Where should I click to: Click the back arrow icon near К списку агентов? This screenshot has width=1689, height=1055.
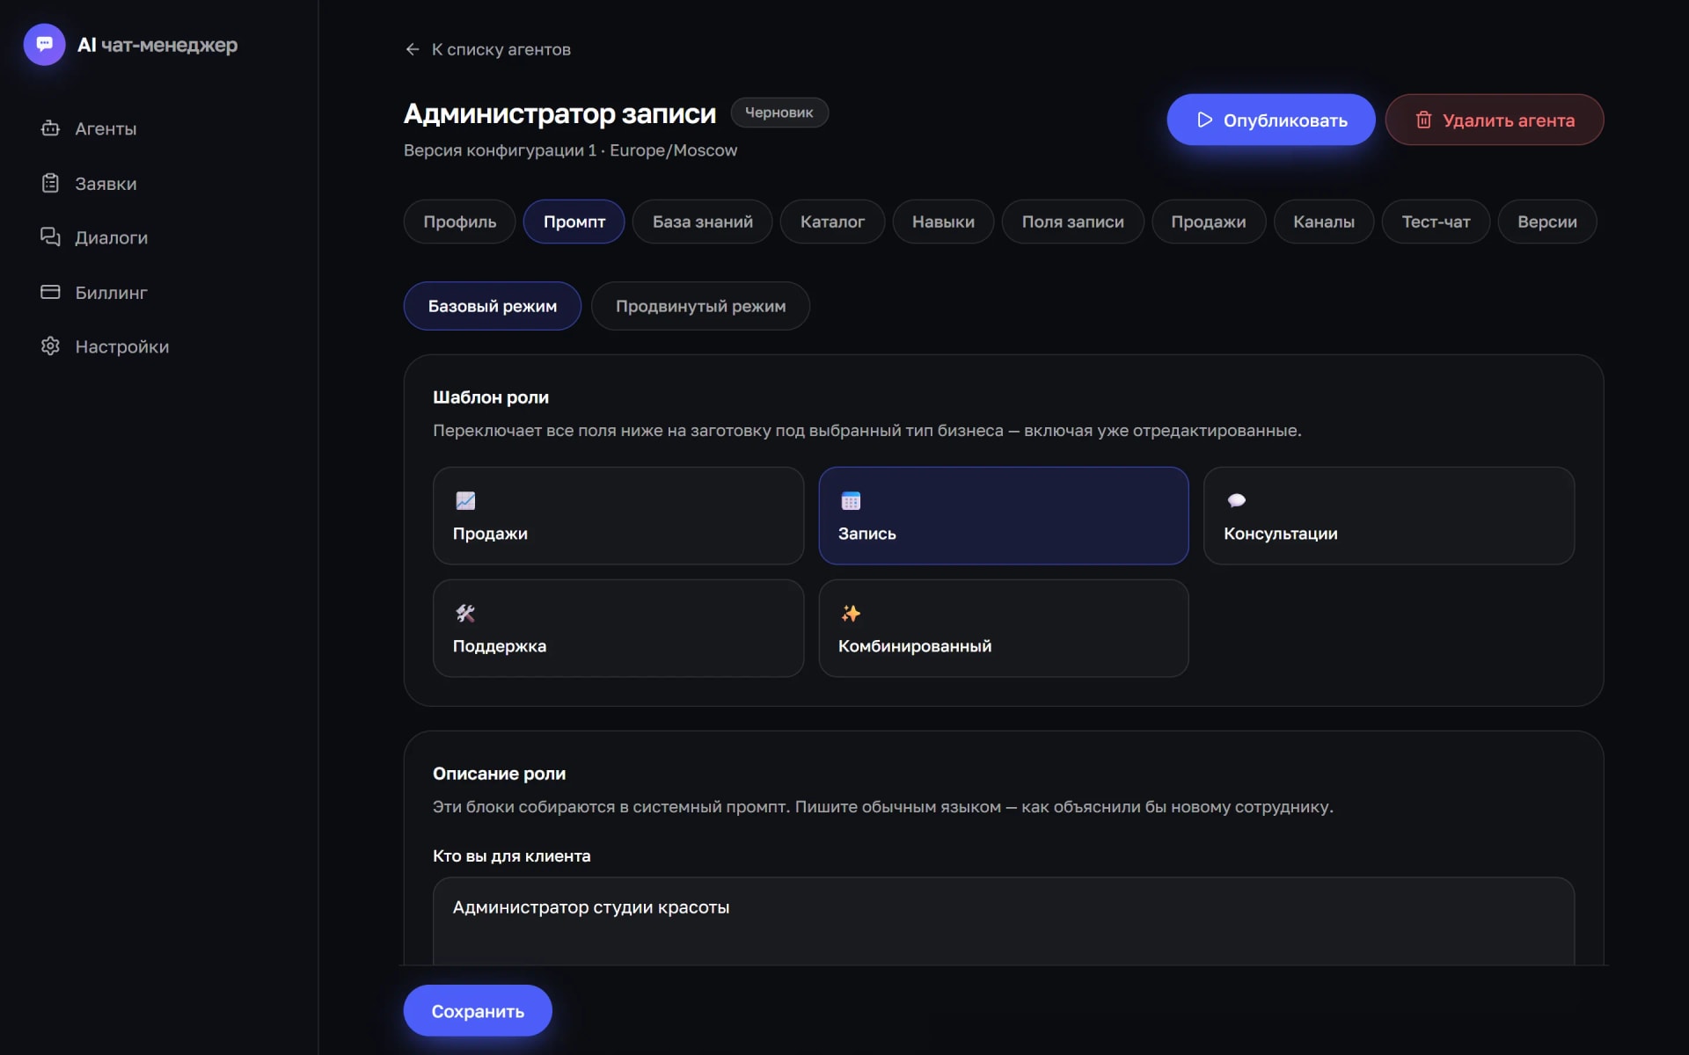coord(413,49)
